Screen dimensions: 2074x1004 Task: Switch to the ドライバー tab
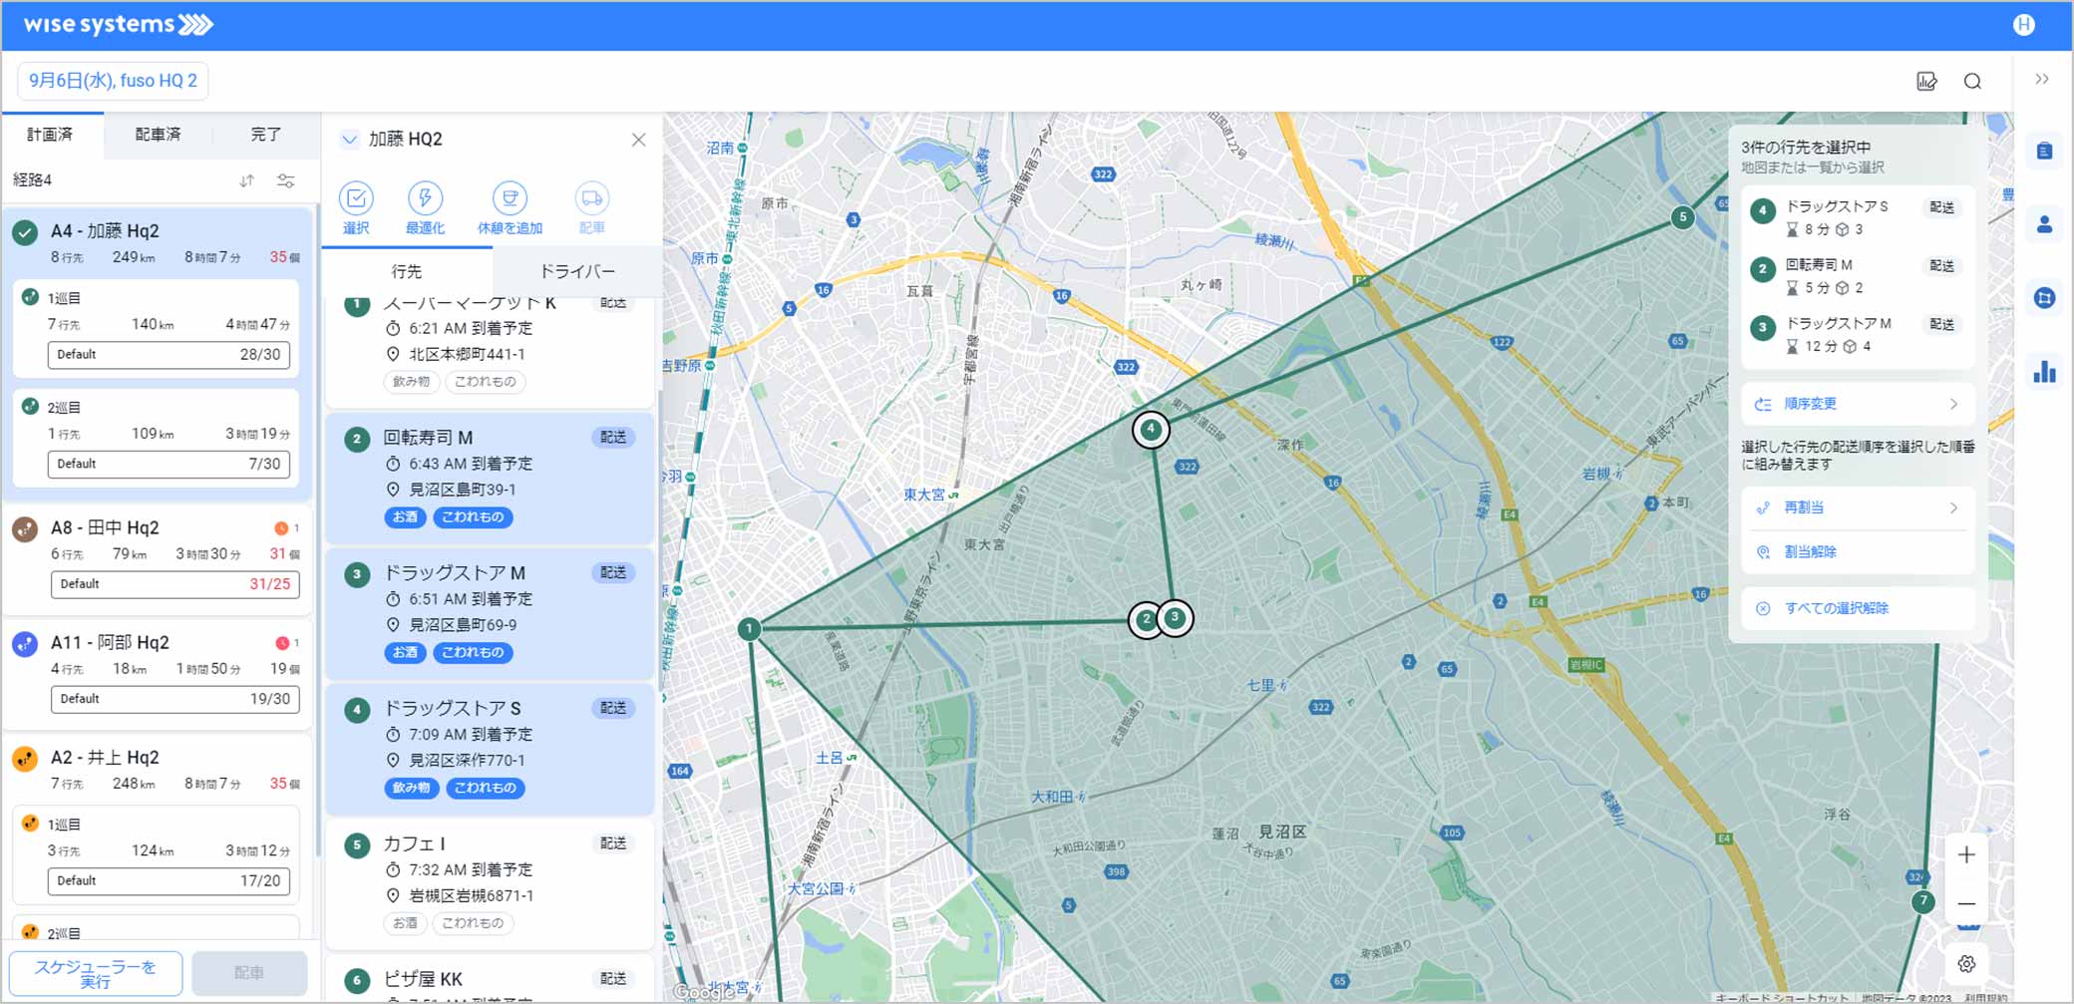(576, 271)
